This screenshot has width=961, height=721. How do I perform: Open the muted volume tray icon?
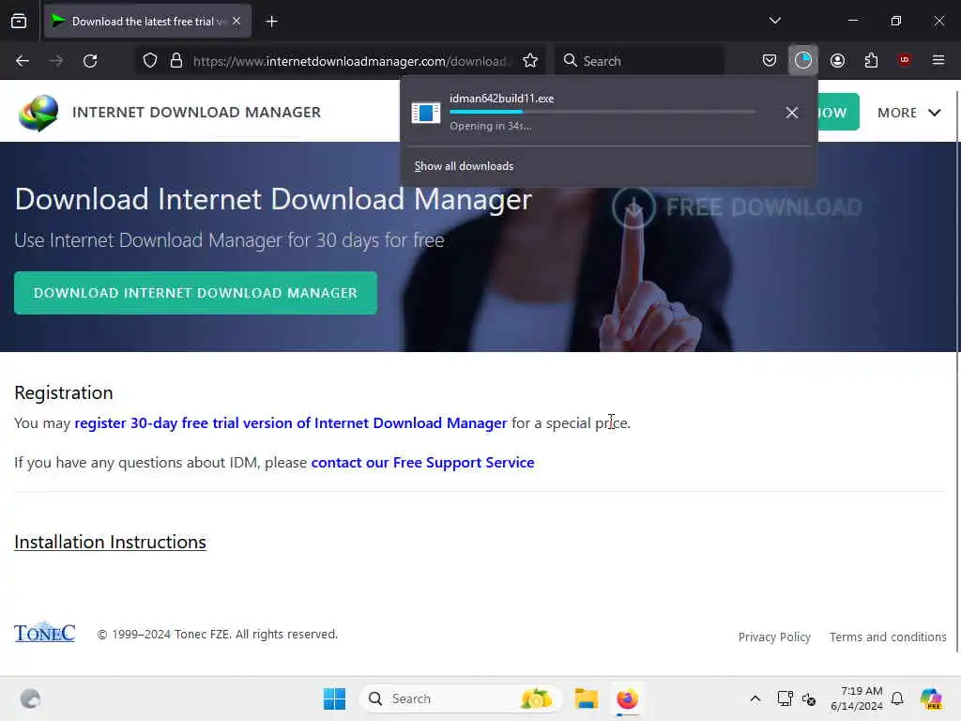(x=809, y=698)
